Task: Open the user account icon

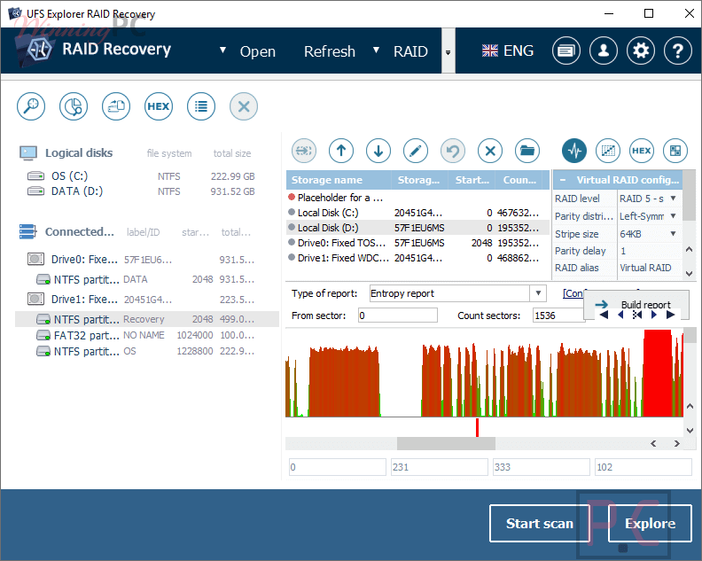Action: click(604, 51)
